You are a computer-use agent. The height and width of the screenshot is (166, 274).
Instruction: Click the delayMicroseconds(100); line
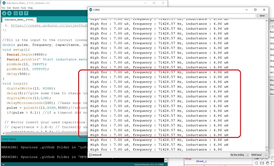click(x=31, y=103)
